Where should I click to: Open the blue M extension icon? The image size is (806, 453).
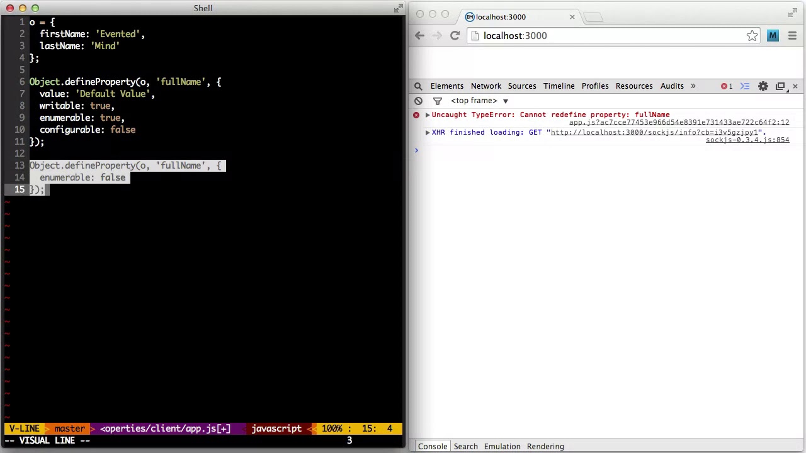(x=773, y=36)
